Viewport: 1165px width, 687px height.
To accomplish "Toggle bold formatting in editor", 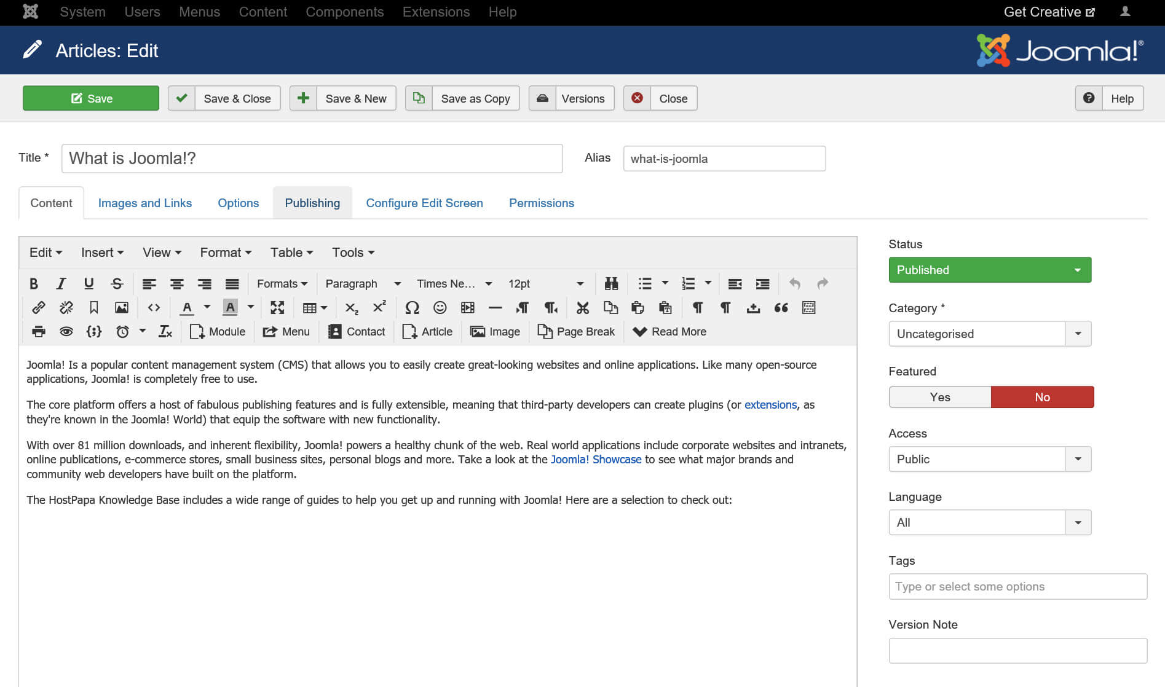I will tap(34, 283).
